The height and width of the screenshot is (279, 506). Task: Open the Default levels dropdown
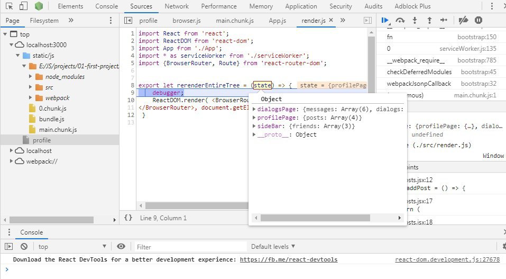click(273, 247)
